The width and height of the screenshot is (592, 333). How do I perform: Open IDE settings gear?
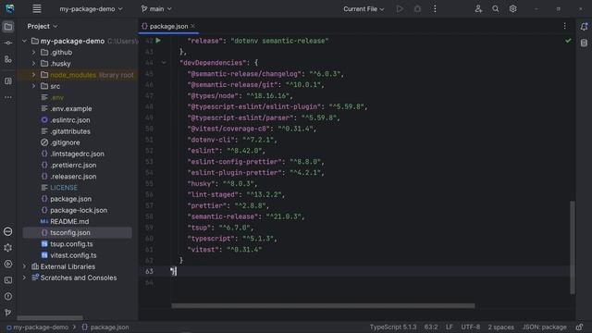(x=512, y=8)
